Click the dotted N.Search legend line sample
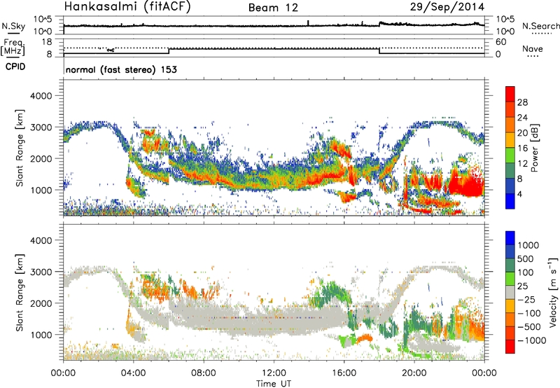The height and width of the screenshot is (388, 560). tap(542, 34)
